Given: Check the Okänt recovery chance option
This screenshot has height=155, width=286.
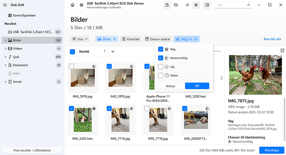Looking at the screenshot, I should 161,75.
